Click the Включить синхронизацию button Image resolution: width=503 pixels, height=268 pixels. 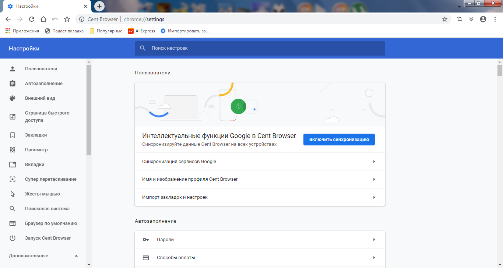(x=339, y=140)
